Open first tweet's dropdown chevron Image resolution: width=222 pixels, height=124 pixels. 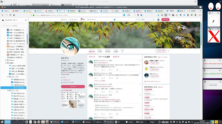click(x=140, y=61)
